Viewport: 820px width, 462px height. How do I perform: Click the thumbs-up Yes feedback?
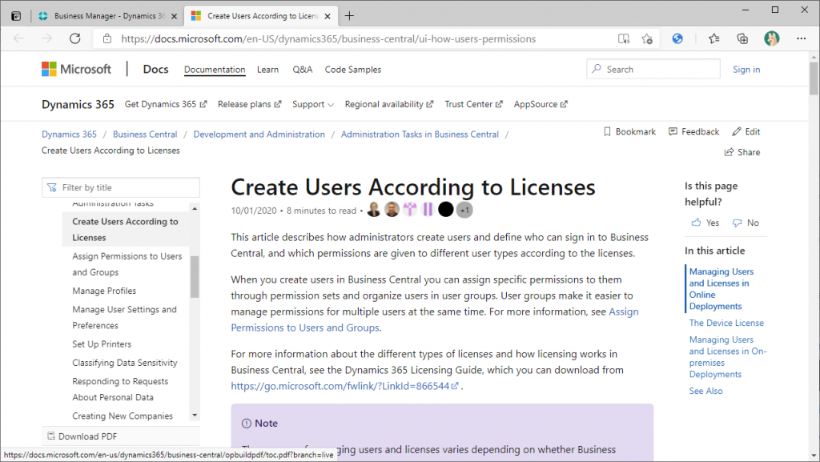705,223
